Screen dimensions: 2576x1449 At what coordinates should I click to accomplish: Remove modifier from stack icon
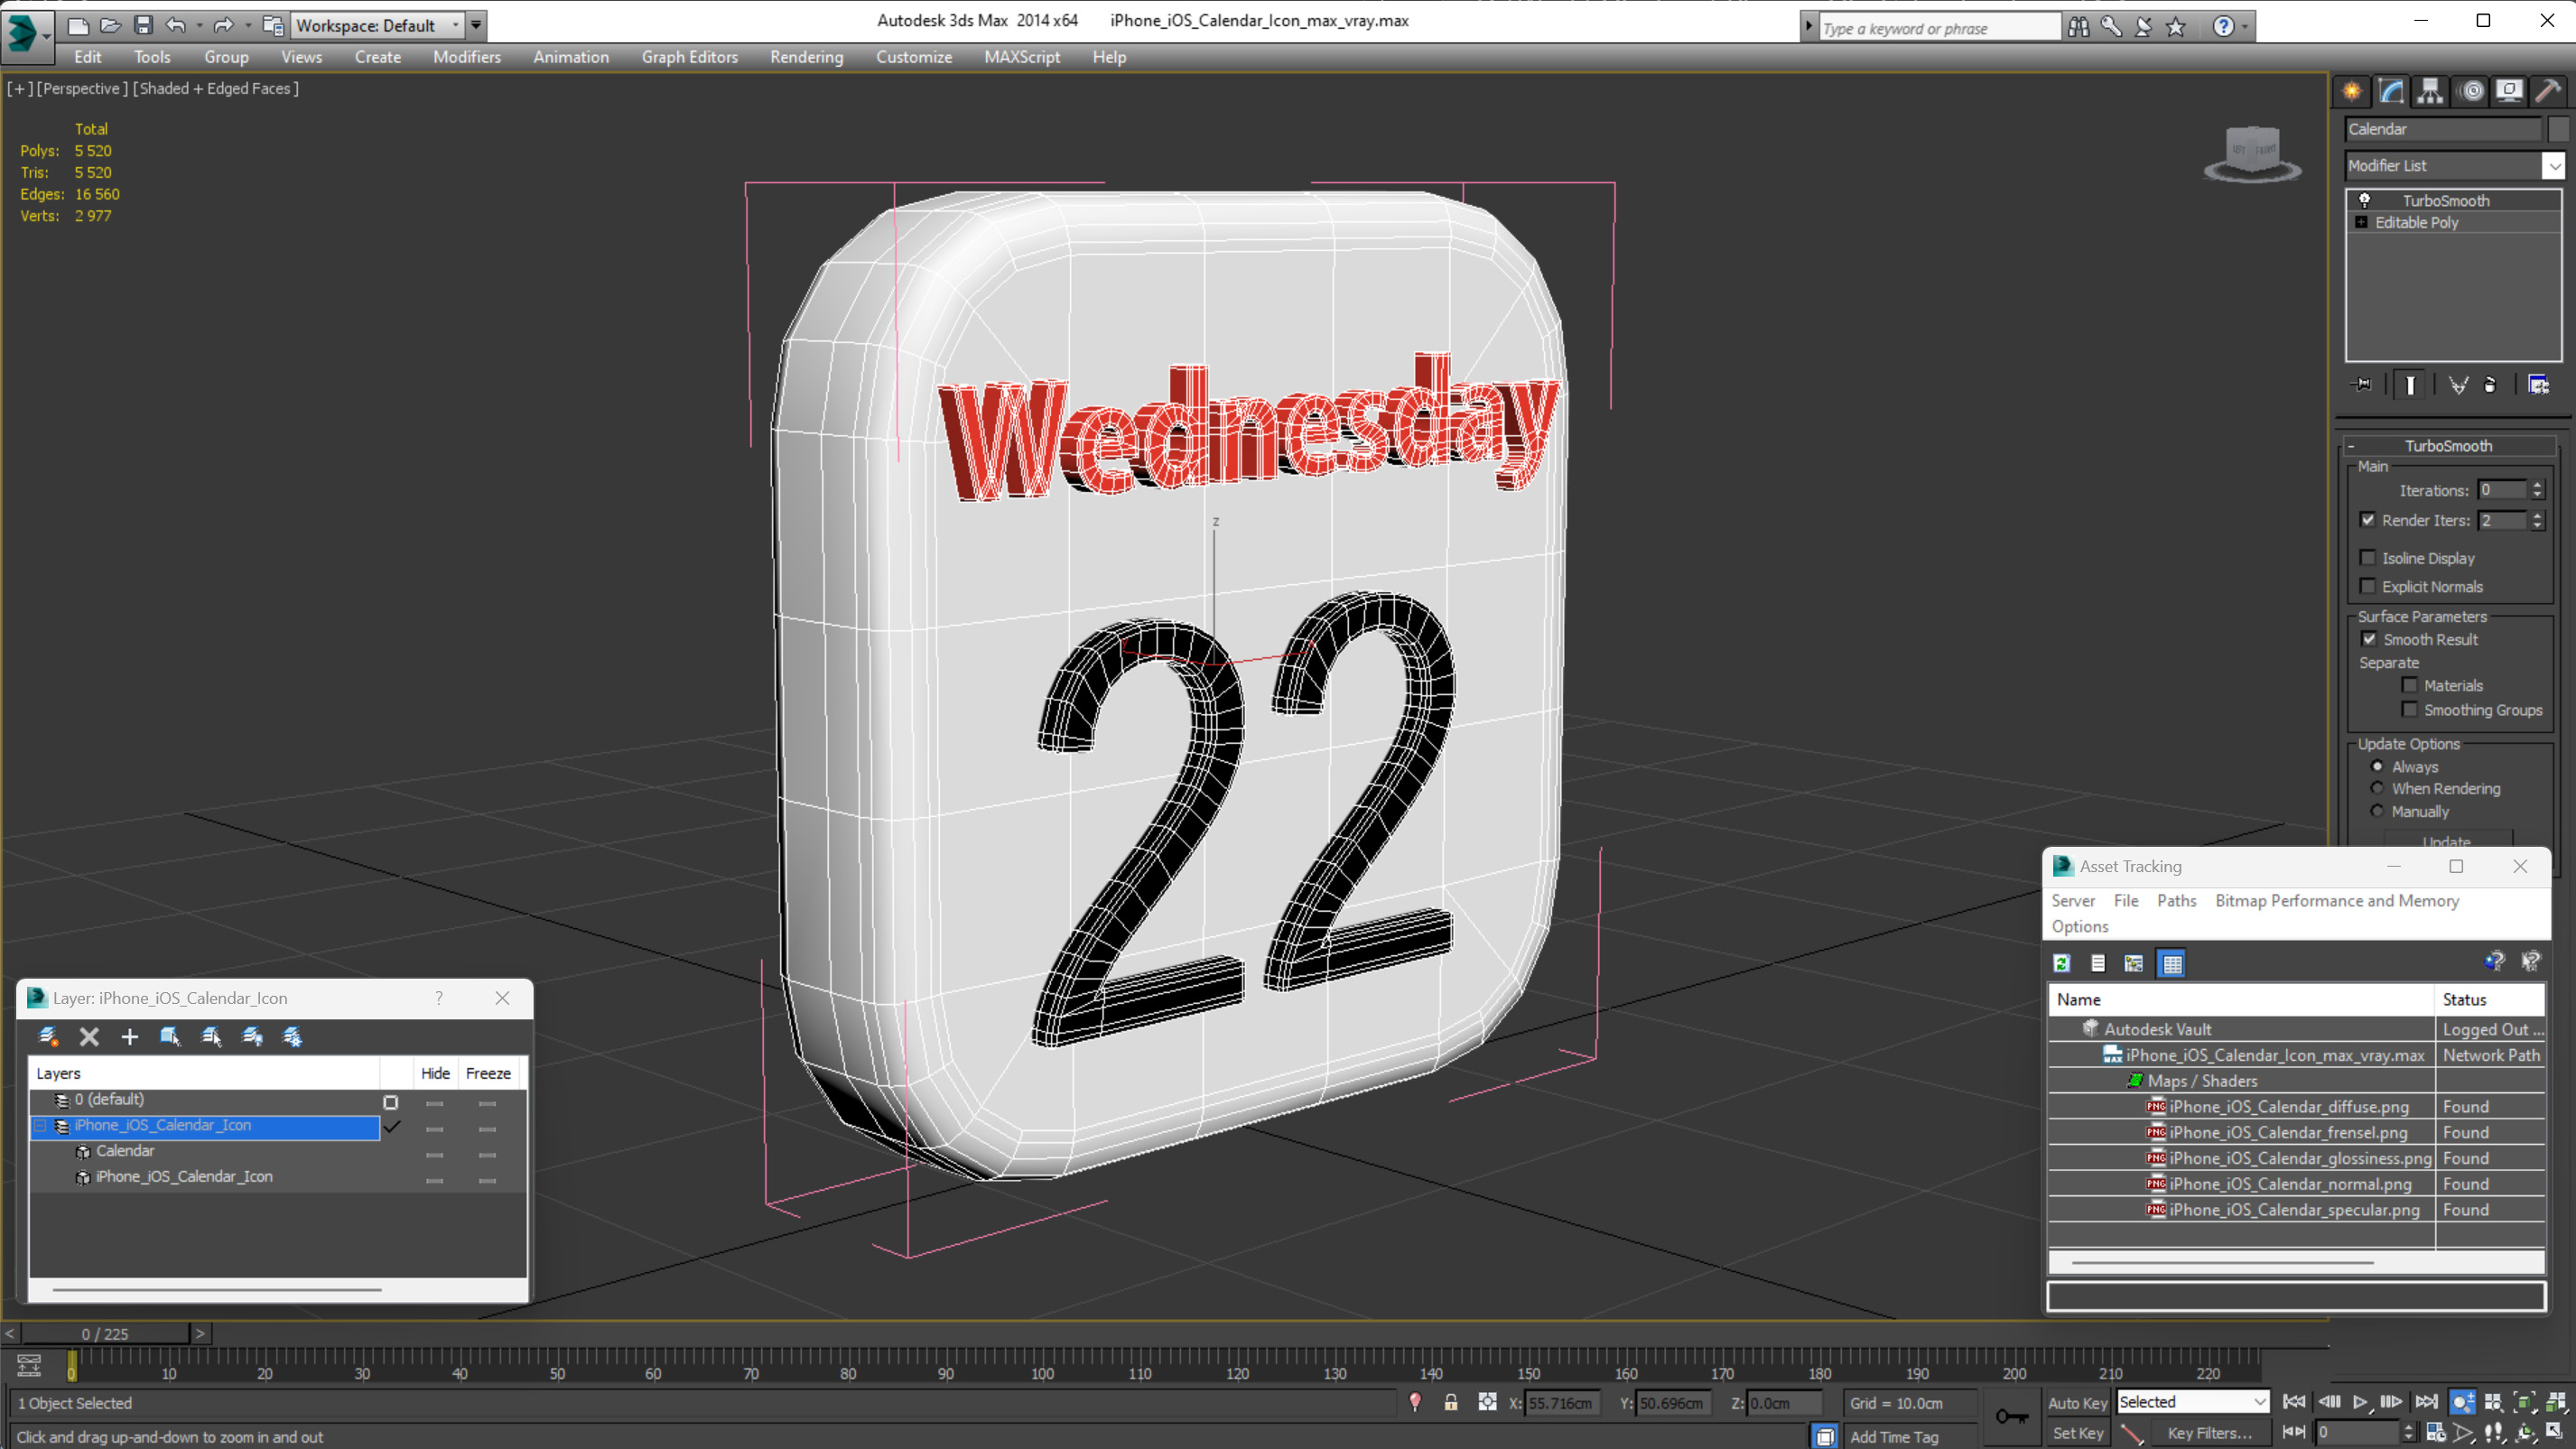click(x=2490, y=385)
